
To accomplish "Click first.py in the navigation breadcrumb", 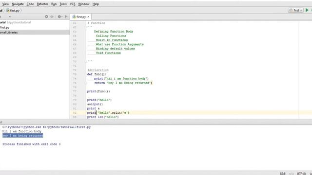I will pos(13,11).
